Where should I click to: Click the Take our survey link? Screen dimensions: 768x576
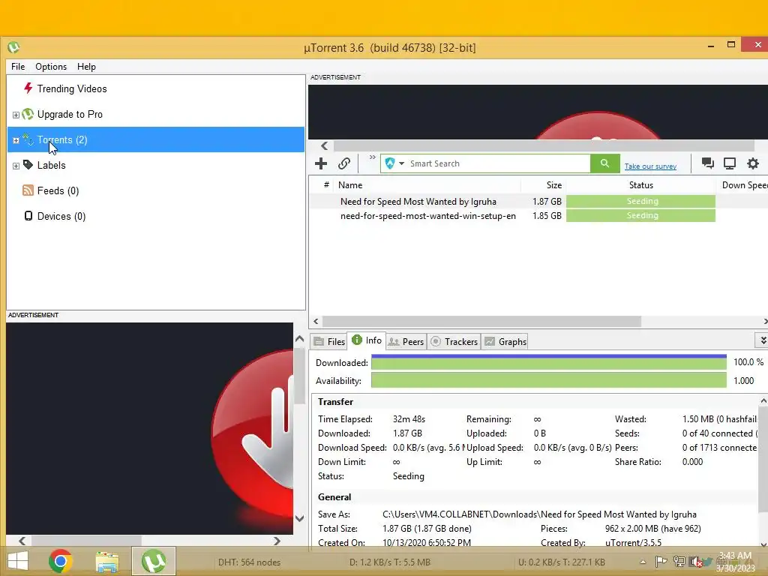coord(650,166)
